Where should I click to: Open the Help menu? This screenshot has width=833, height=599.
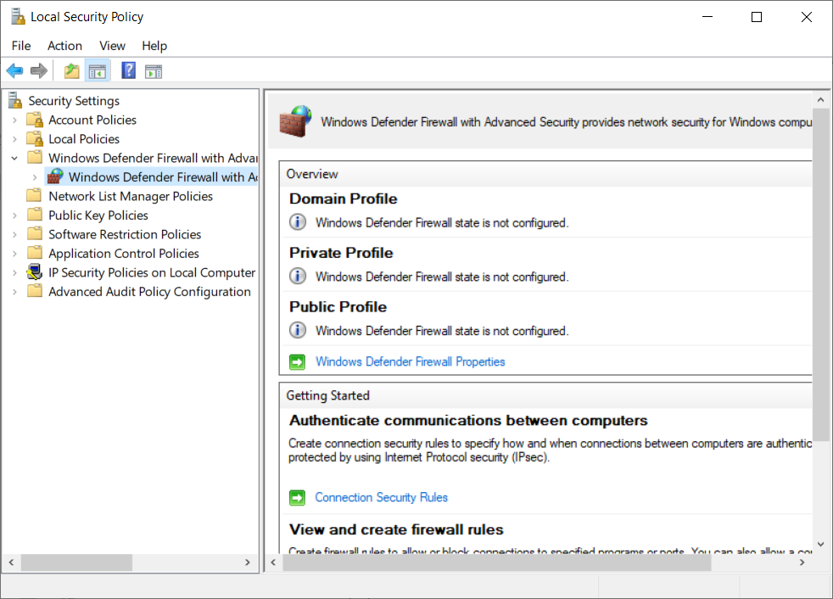pos(154,46)
